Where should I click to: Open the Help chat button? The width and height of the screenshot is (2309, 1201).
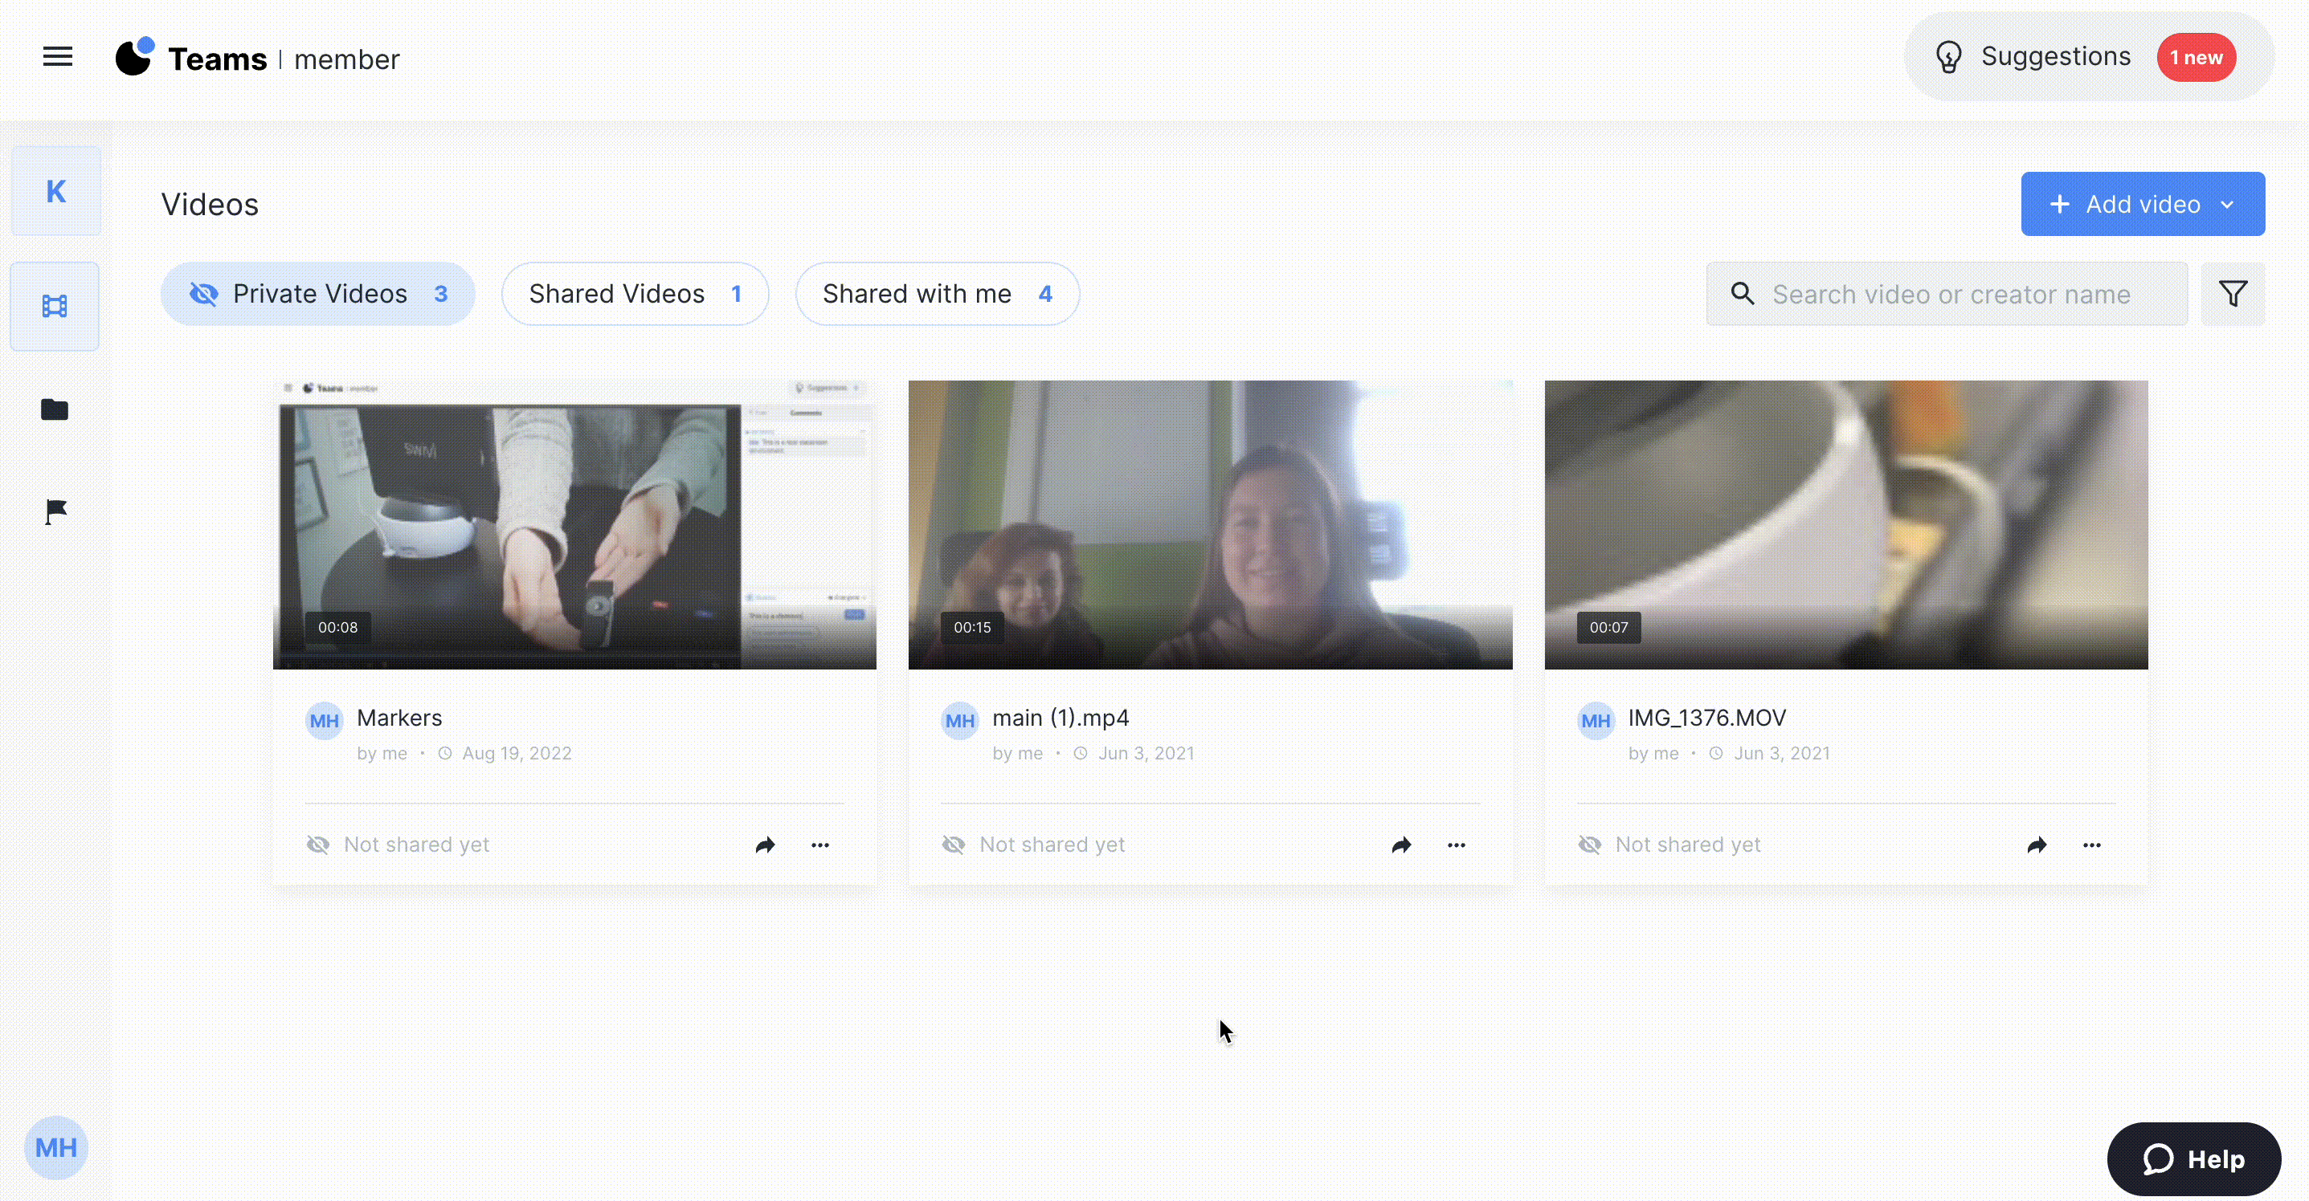(2193, 1159)
